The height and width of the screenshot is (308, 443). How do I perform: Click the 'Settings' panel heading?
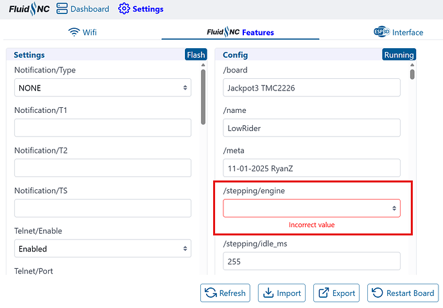pyautogui.click(x=29, y=55)
